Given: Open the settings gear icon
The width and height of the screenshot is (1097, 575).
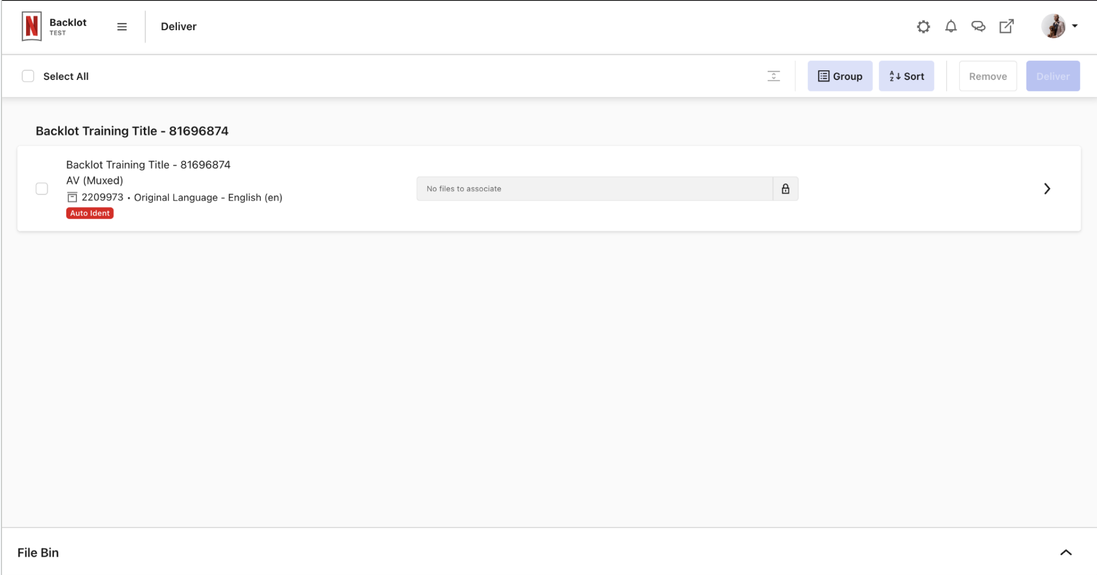Looking at the screenshot, I should [x=923, y=26].
